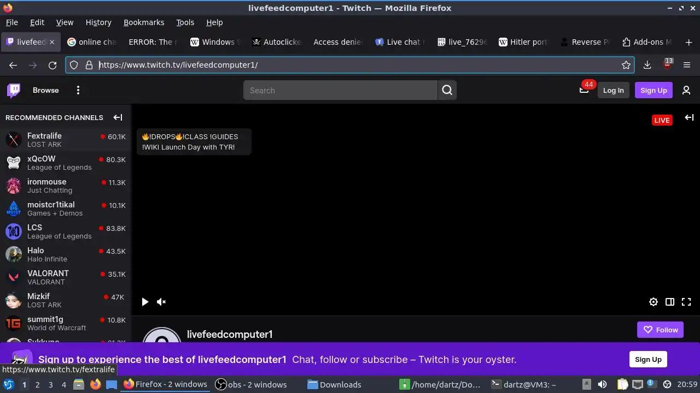Play the stream video

tap(145, 302)
